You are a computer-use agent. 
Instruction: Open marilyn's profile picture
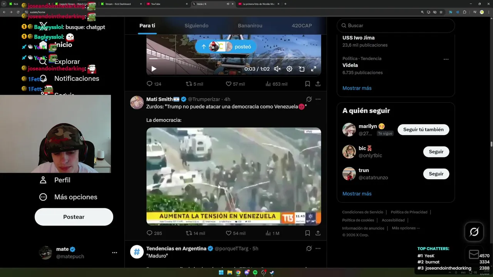(349, 130)
